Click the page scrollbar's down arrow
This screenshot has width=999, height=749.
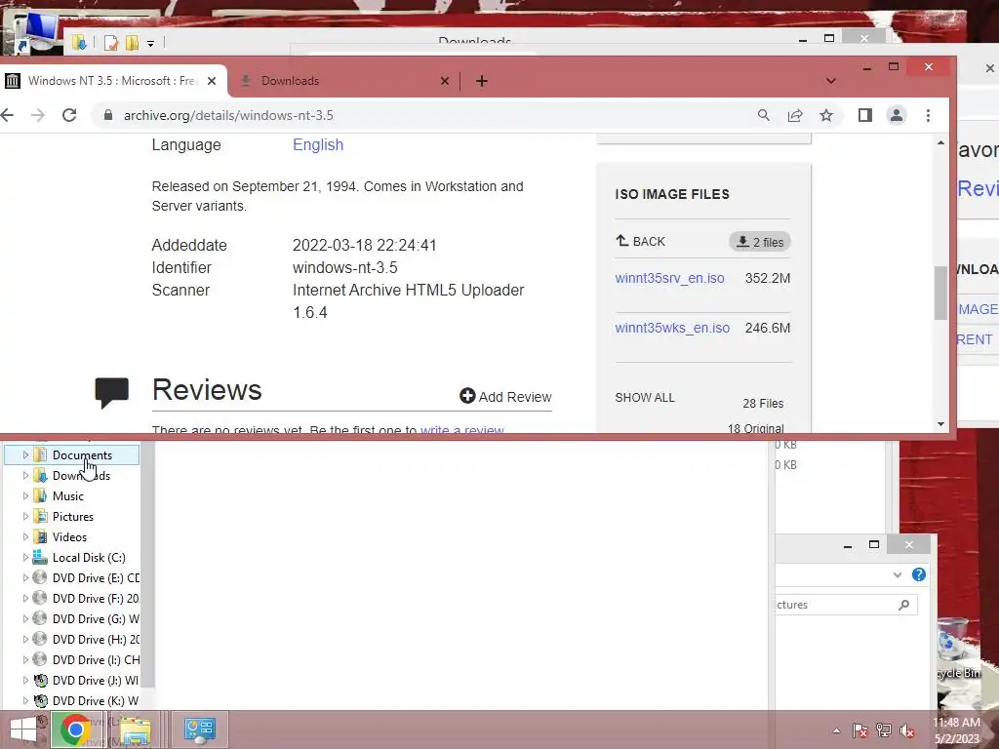[x=941, y=424]
